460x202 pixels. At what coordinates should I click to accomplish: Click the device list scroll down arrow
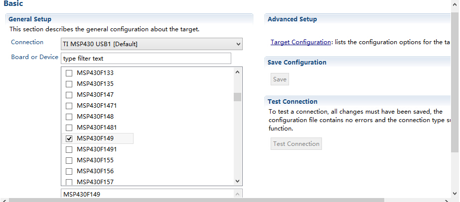tap(238, 181)
